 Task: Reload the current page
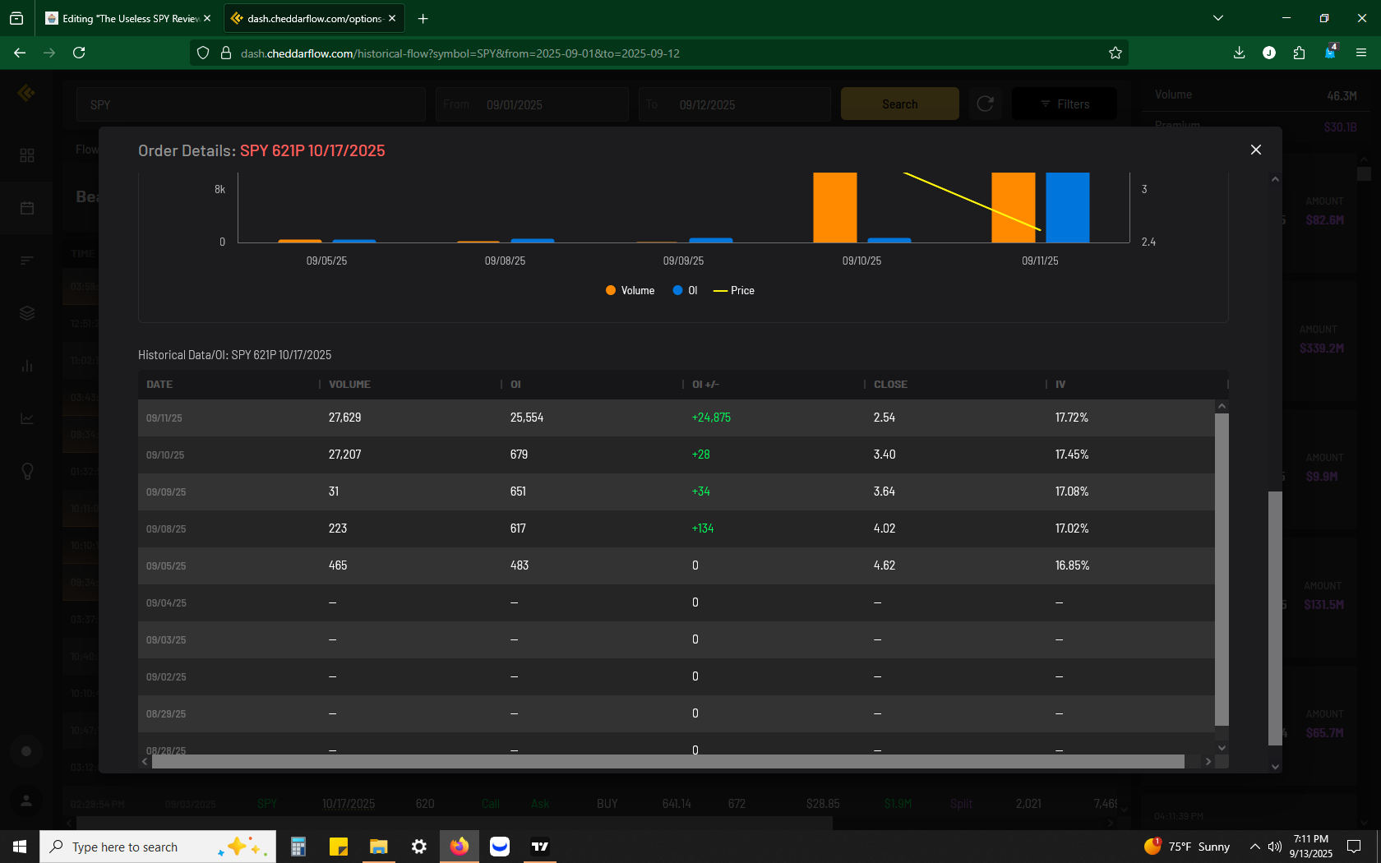pyautogui.click(x=79, y=53)
